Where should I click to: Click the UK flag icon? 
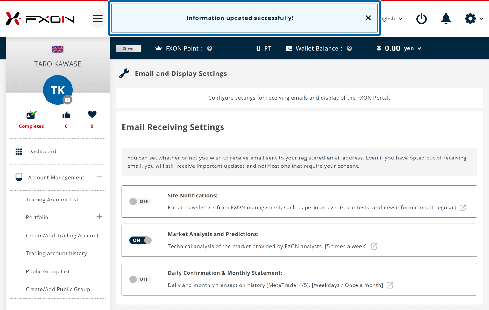pos(58,49)
